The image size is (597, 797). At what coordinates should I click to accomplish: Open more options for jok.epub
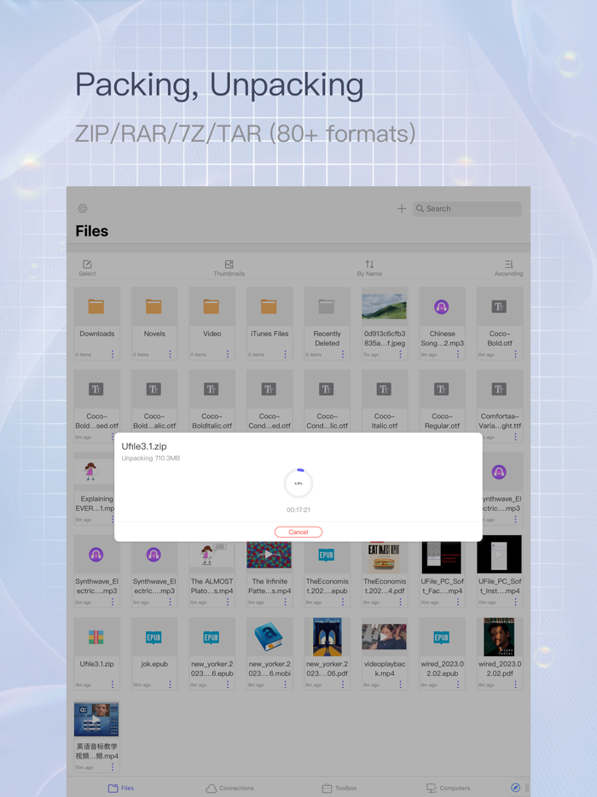coord(170,684)
